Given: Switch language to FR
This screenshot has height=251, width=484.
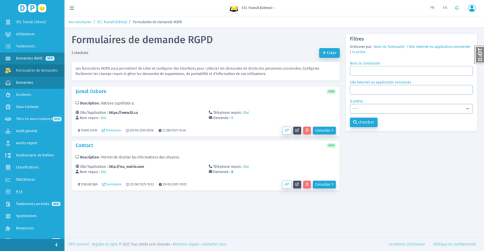Looking at the screenshot, I should 432,8.
